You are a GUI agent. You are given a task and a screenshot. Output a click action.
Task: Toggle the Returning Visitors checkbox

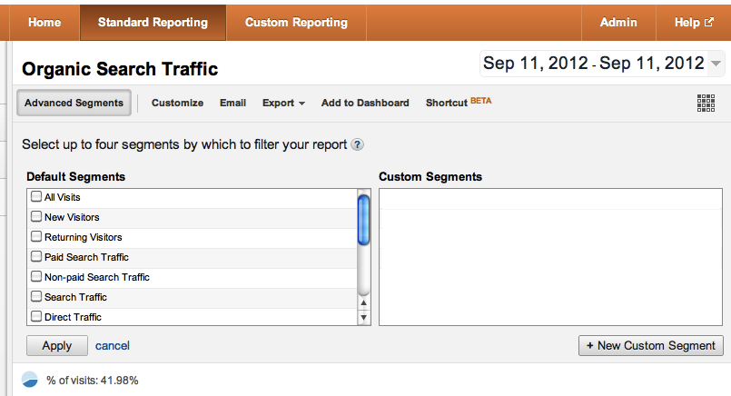[x=36, y=236]
